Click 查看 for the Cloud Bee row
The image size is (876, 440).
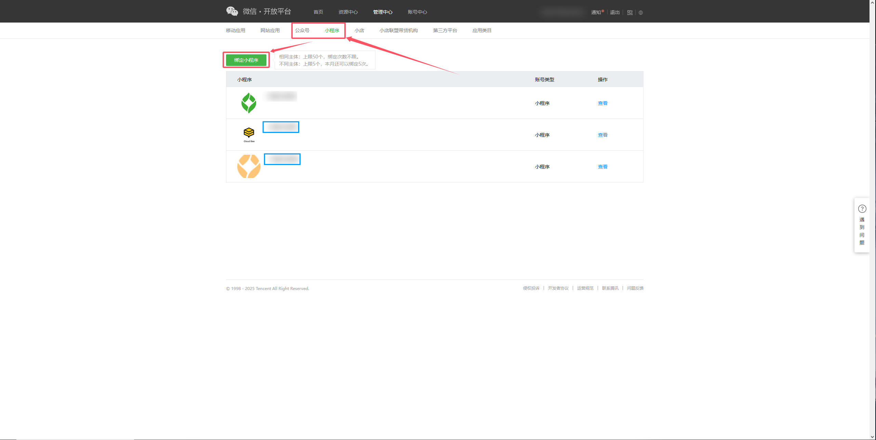tap(602, 135)
